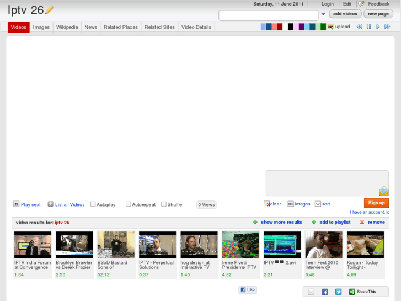Open the IPTV 2.avi video thumbnail
The height and width of the screenshot is (301, 401).
282,245
